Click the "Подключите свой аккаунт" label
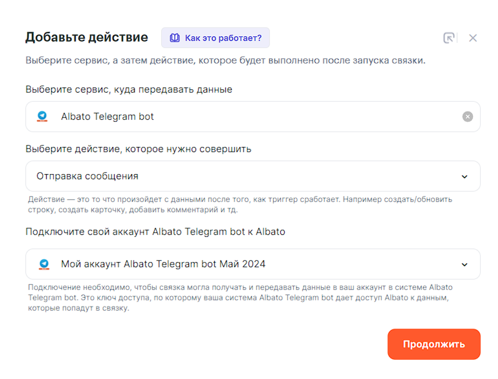Screen dimensions: 498x379 (155, 232)
